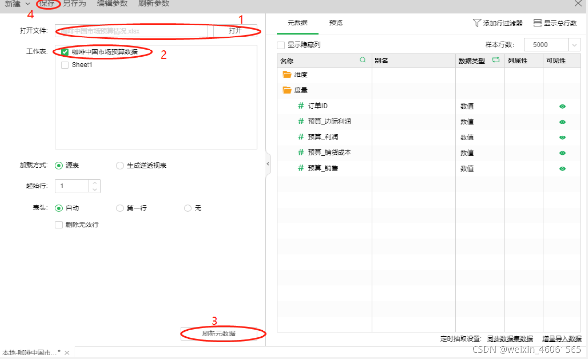Enable the 显示隐藏列 checkbox
588x359 pixels.
(281, 45)
